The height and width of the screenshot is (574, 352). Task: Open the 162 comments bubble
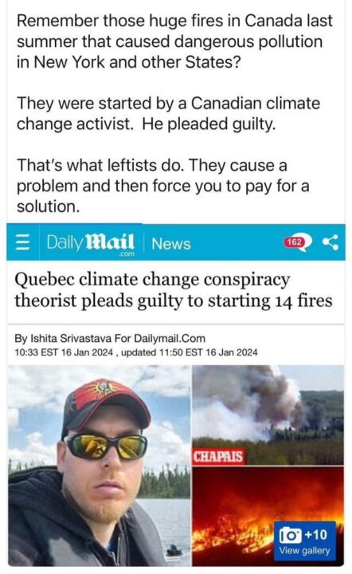(298, 242)
